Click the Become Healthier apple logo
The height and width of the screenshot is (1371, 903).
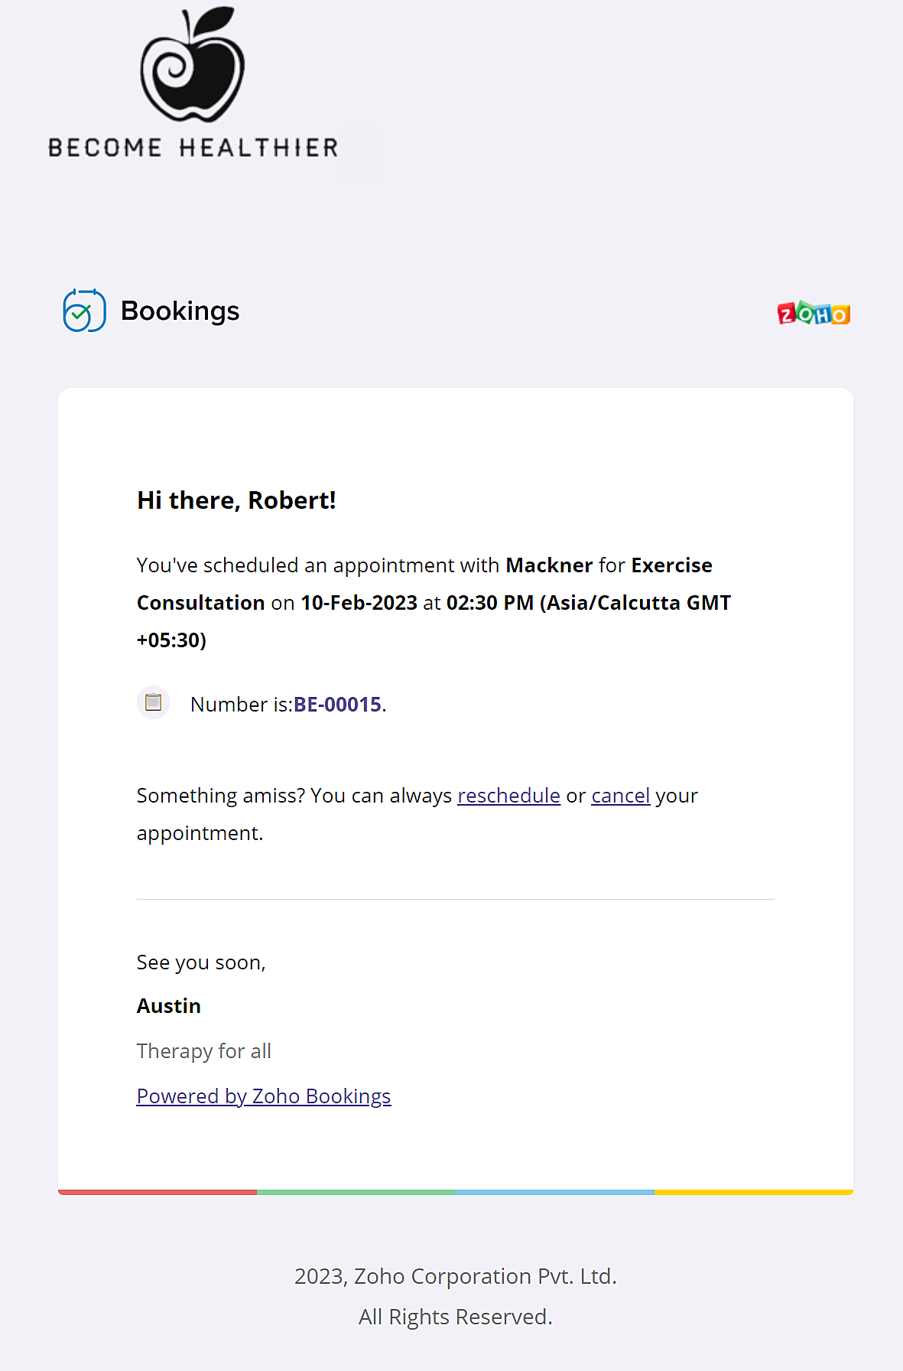click(193, 64)
